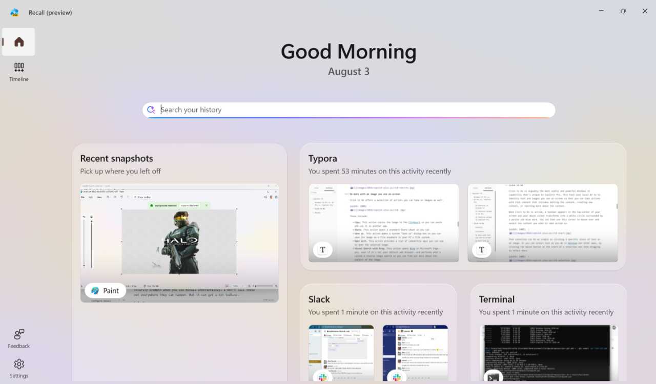Open the recent Paint Halo snapshot

point(179,243)
